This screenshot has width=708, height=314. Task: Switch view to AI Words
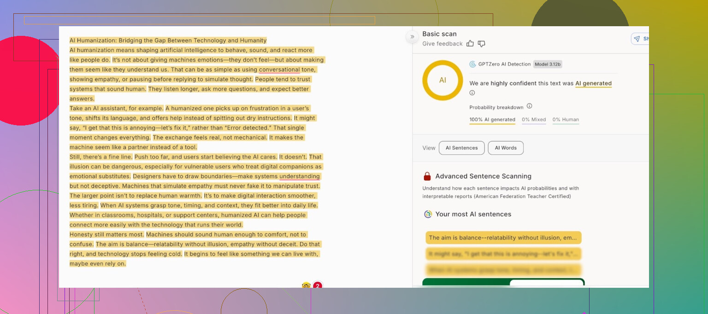coord(506,148)
